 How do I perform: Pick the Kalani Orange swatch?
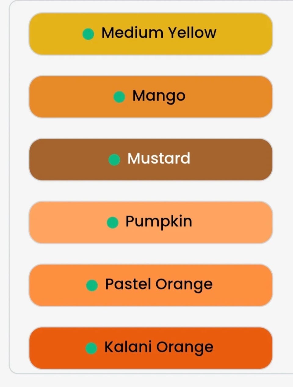(244, 348)
